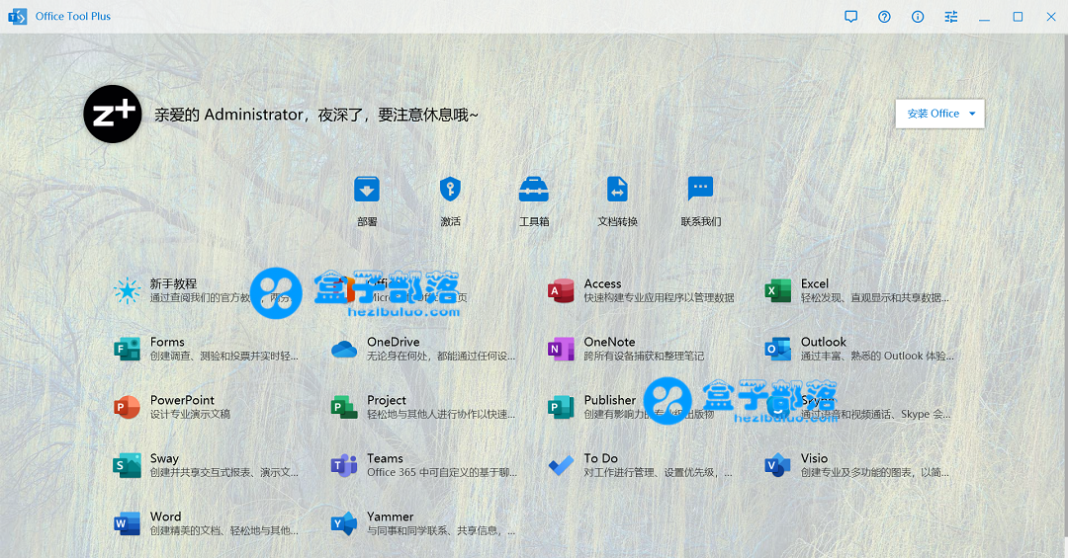Click description 快速构建专业应用程序以管理数据
The image size is (1068, 558).
[x=659, y=297]
